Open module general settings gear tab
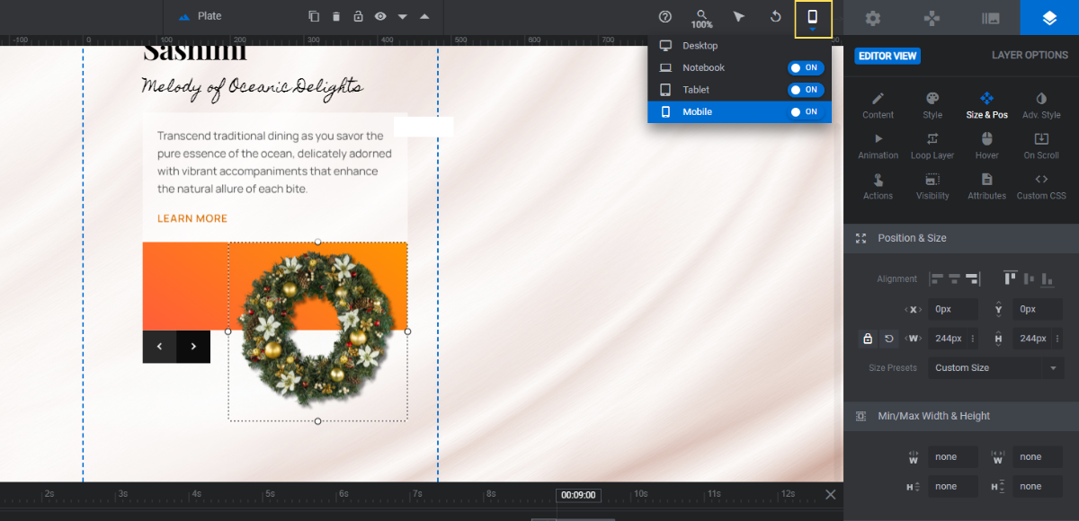The width and height of the screenshot is (1079, 521). [872, 18]
